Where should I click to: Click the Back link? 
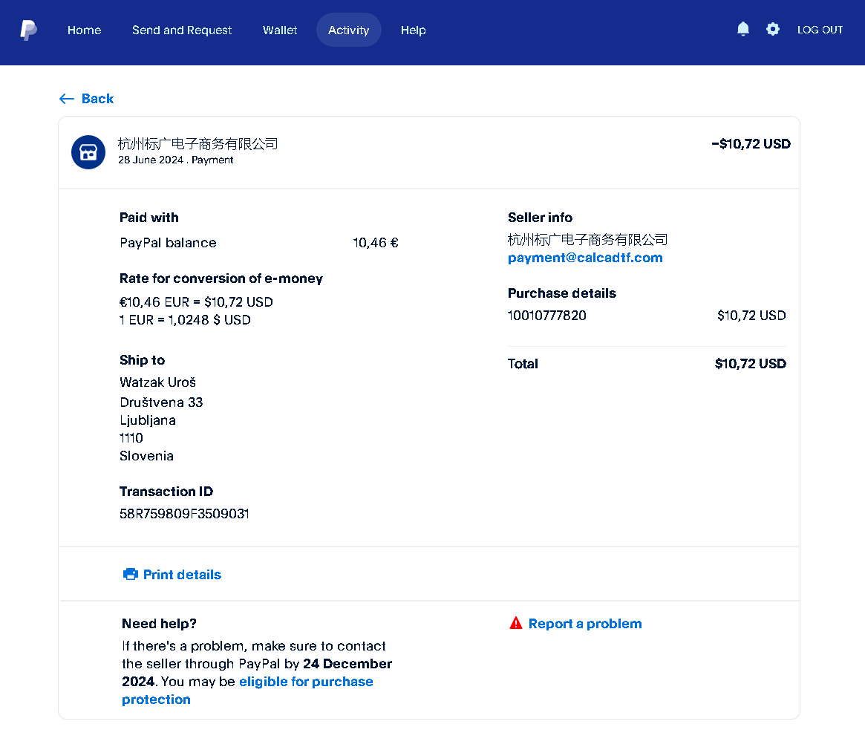(x=98, y=99)
